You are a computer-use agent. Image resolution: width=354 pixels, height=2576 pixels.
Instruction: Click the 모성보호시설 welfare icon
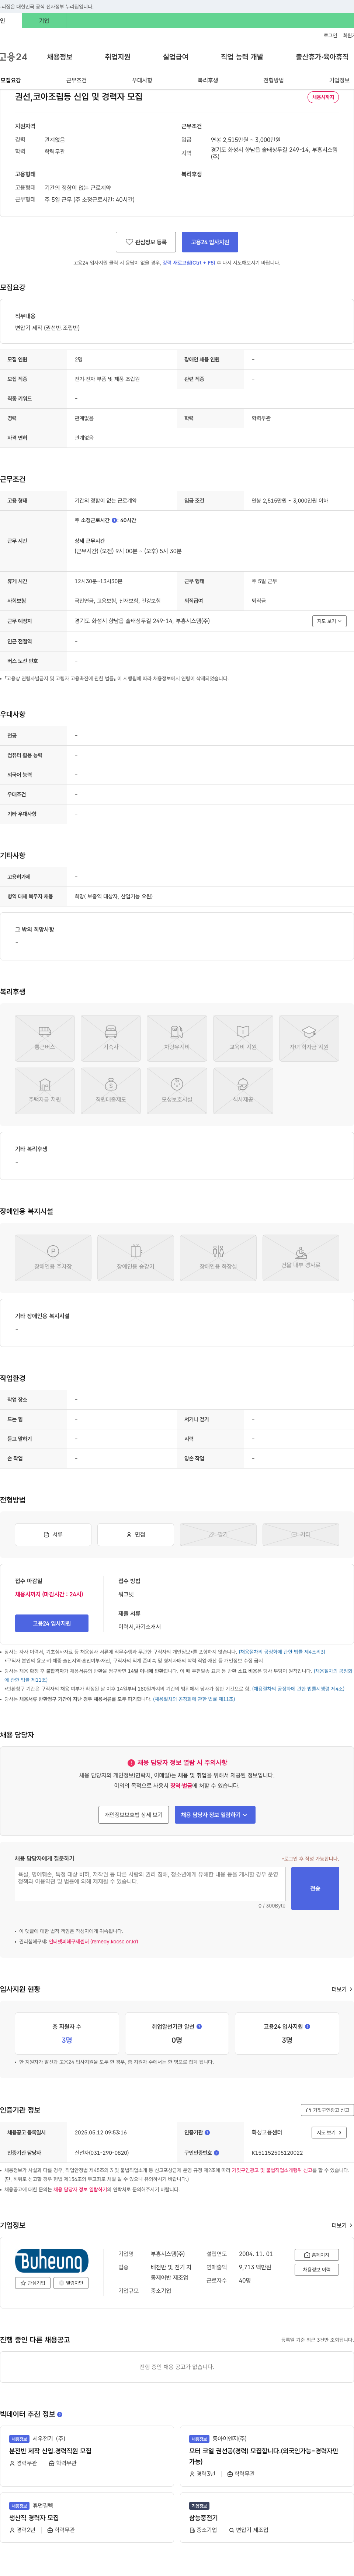[x=177, y=1090]
